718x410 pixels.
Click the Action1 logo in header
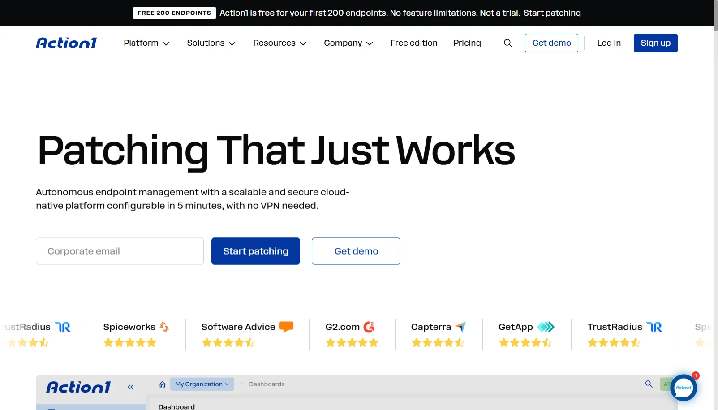pos(66,43)
